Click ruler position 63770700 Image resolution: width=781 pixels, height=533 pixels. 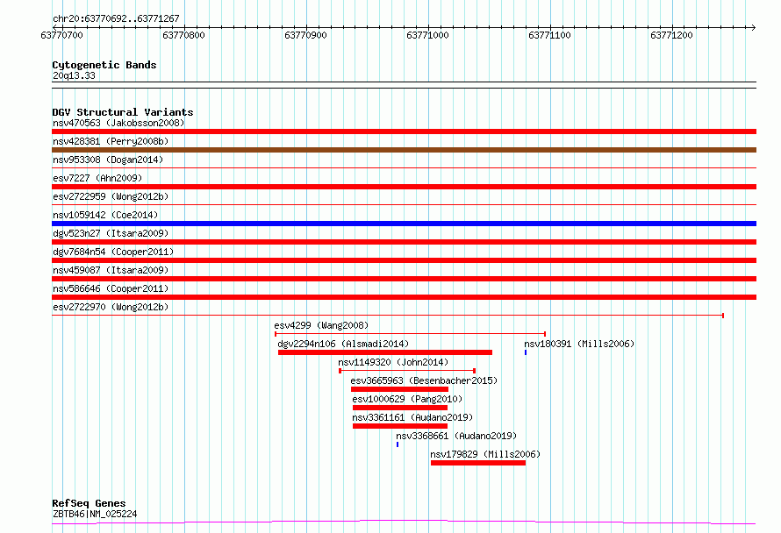pos(61,35)
